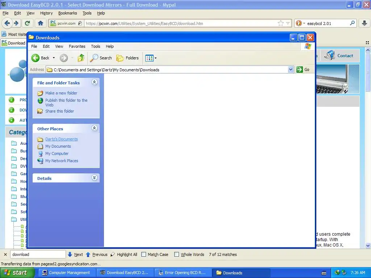371x278 pixels.
Task: Open the Views button in Explorer toolbar
Action: 149,58
